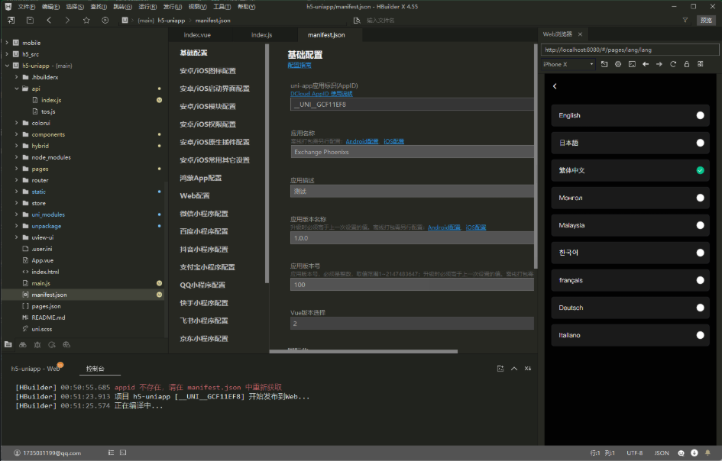This screenshot has width=722, height=461.
Task: Click the star bookmark toolbar icon
Action: [x=86, y=21]
